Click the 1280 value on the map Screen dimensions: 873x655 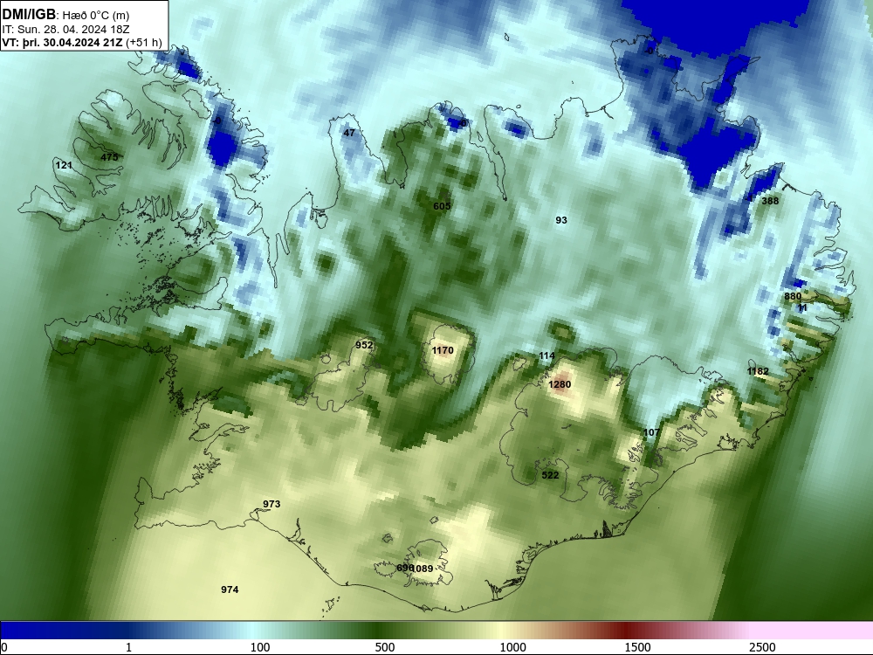tap(560, 384)
